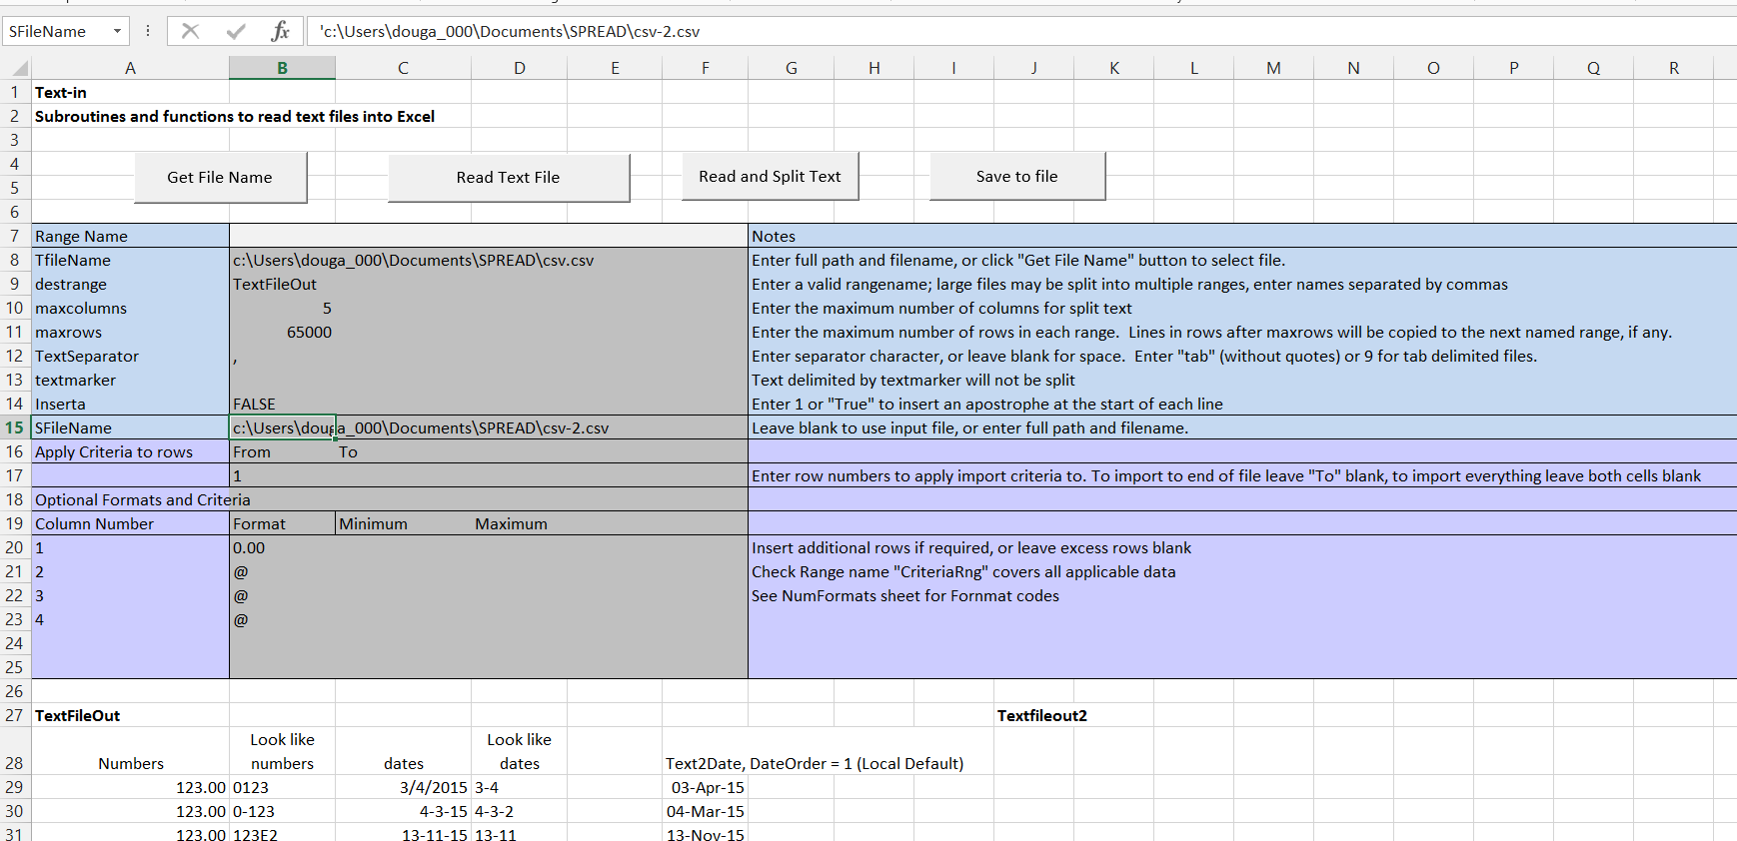Select the cell containing FALSE for Inserta

pyautogui.click(x=282, y=404)
